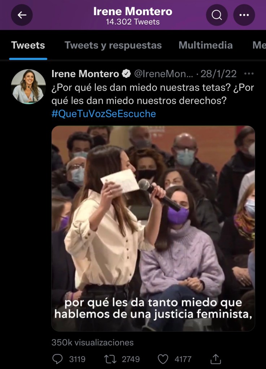Play the embedded tweet video
The image size is (266, 369).
[x=153, y=228]
